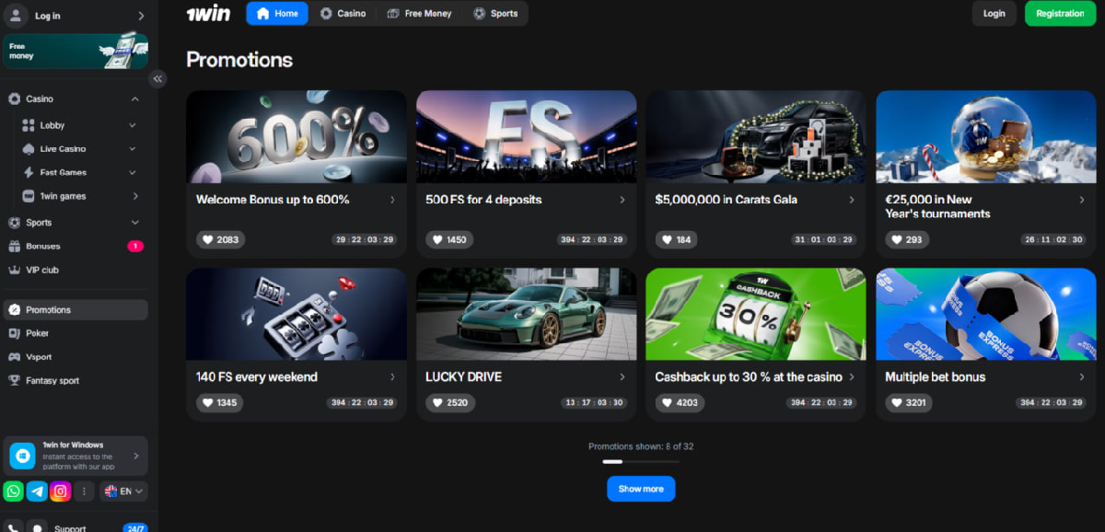Screen dimensions: 1105x532
Task: Click the user avatar icon beside Log in
Action: (x=17, y=15)
